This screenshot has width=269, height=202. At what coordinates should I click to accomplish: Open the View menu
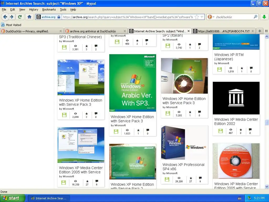tap(22, 10)
